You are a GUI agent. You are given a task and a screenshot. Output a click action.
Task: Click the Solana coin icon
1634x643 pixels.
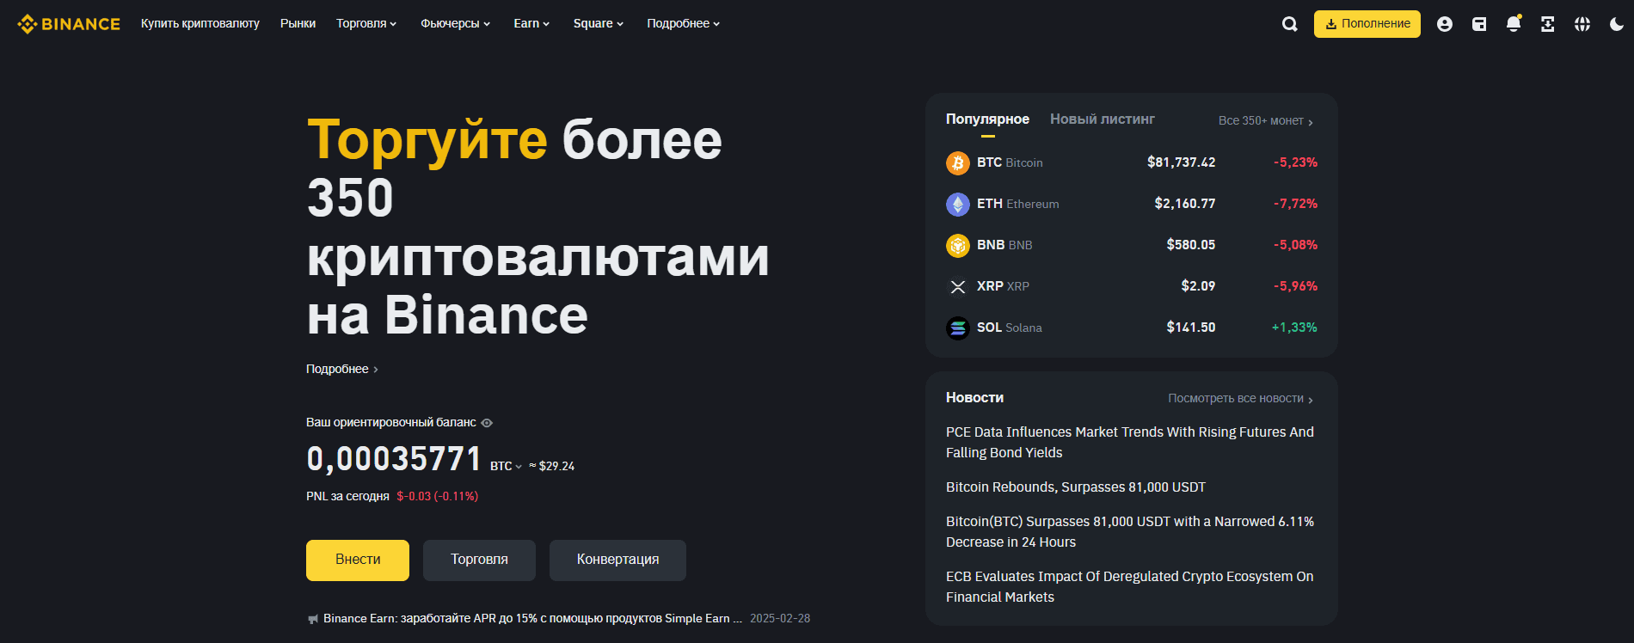[958, 328]
